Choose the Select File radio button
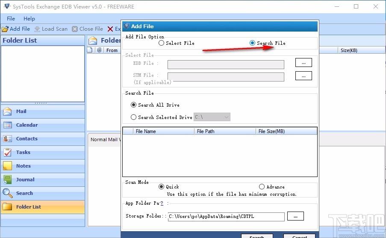This screenshot has width=386, height=238. pyautogui.click(x=161, y=43)
